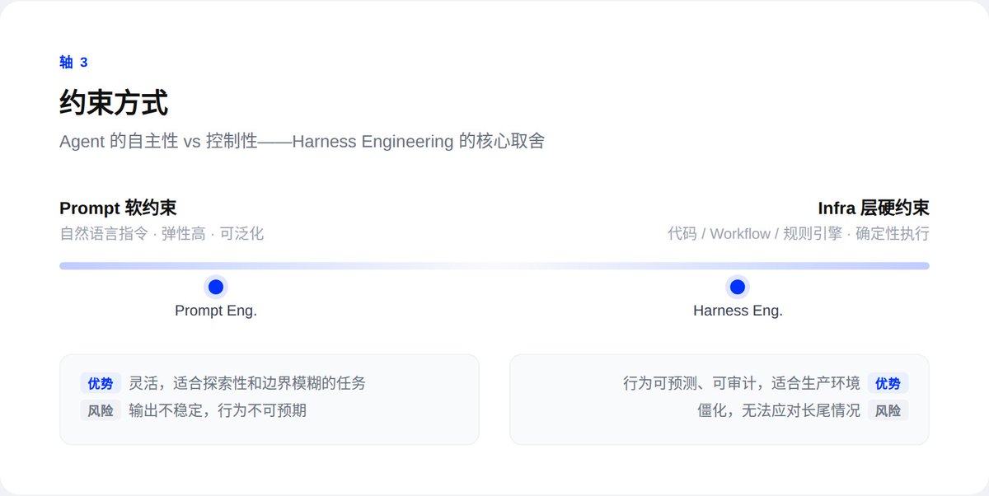Click the '约束方式' main title
The image size is (989, 496).
[114, 104]
